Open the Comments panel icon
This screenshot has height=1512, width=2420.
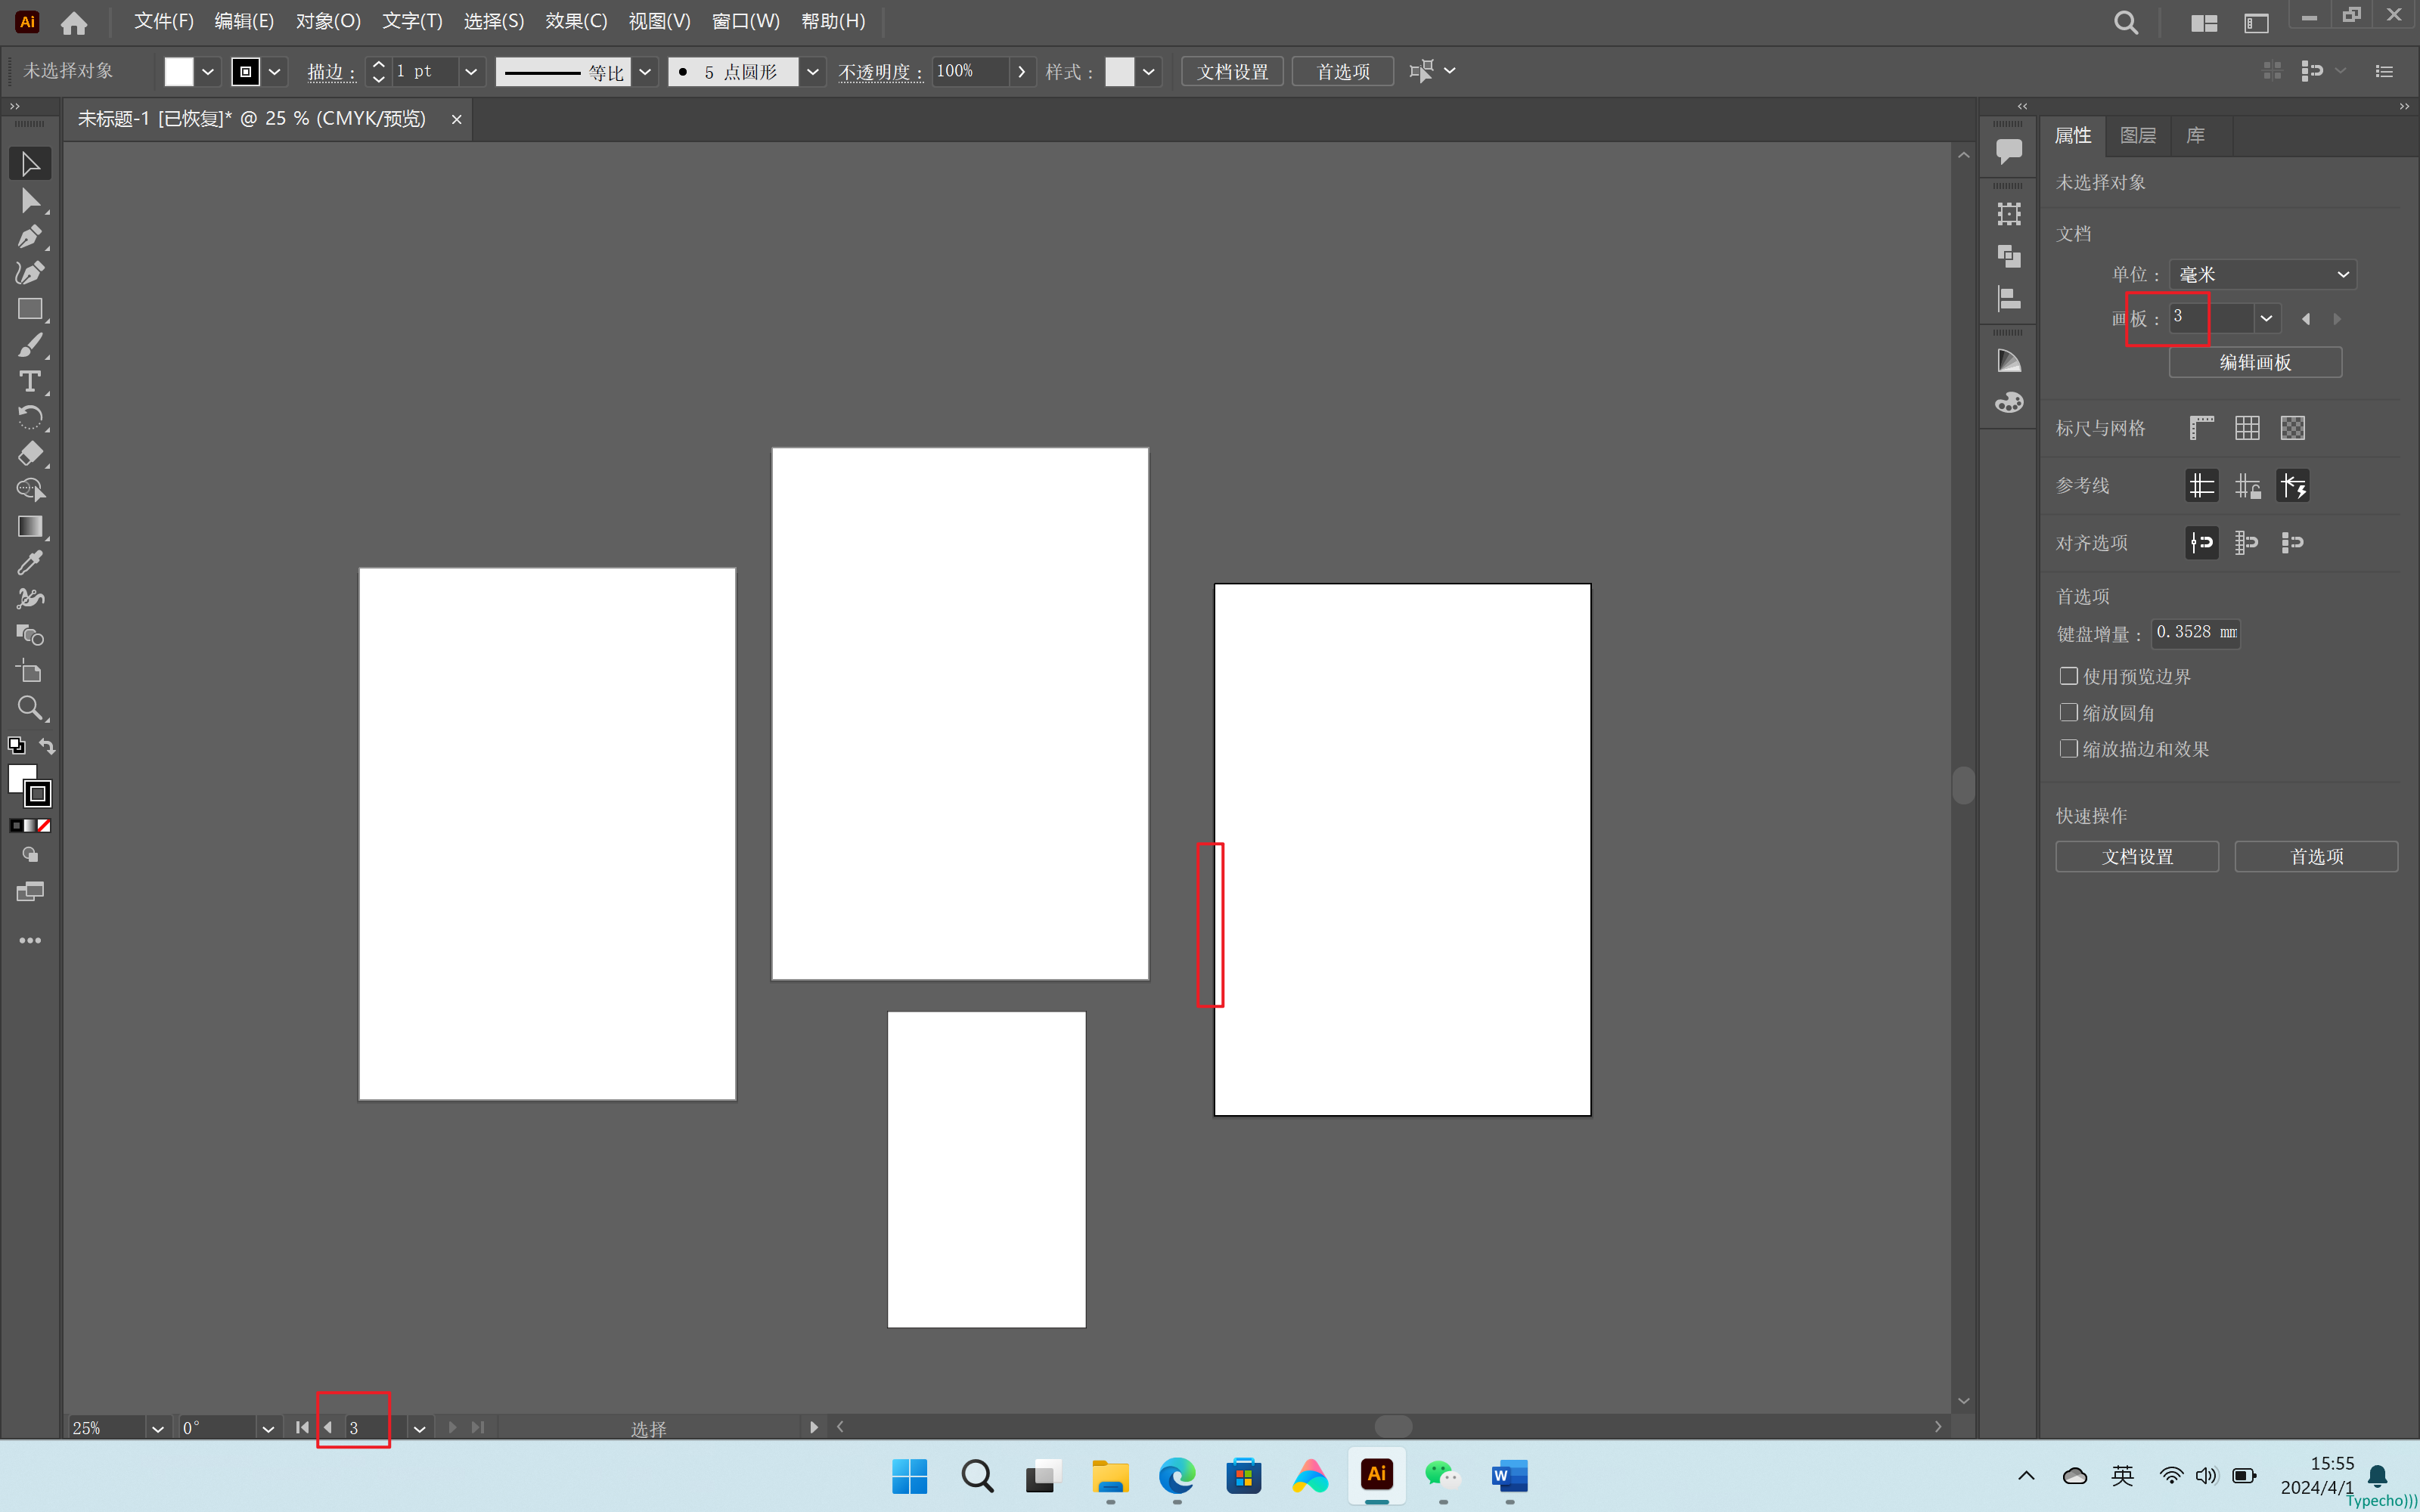pos(2009,151)
